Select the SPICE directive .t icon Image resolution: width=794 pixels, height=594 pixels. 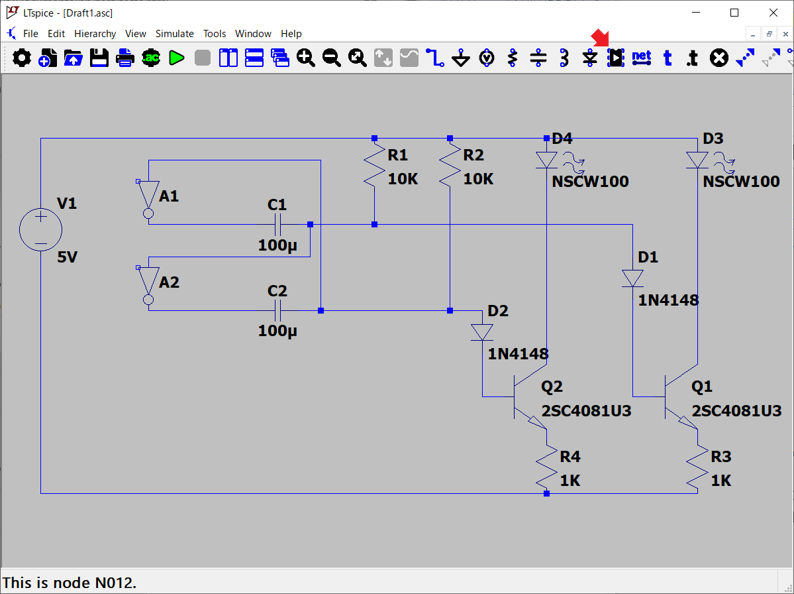click(692, 58)
